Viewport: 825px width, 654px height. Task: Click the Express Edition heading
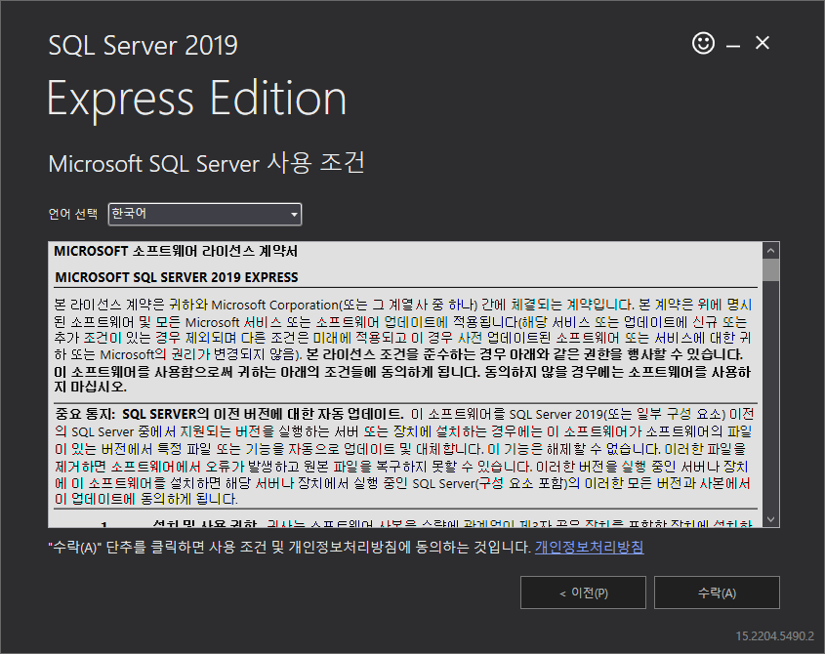point(197,99)
